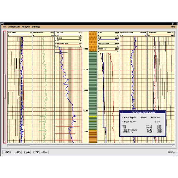
Task: Select the LWD Gamma track header
Action: pyautogui.click(x=43, y=32)
